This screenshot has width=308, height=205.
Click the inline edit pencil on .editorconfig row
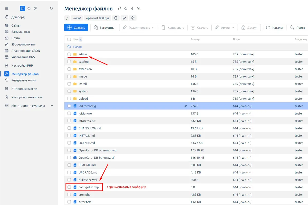click(x=186, y=106)
